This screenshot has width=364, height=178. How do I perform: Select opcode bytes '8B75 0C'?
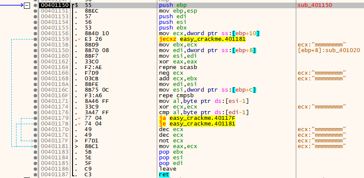click(x=97, y=90)
